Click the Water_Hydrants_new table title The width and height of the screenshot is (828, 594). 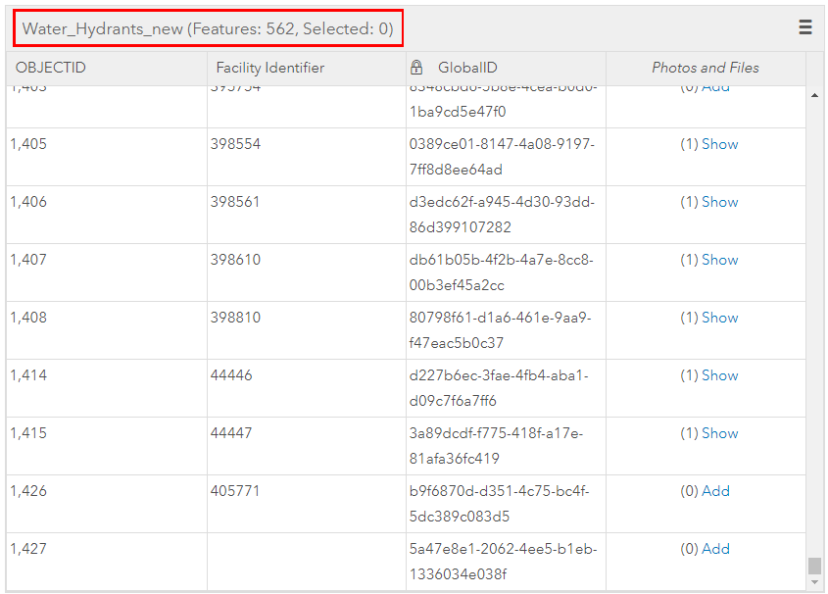click(x=208, y=28)
